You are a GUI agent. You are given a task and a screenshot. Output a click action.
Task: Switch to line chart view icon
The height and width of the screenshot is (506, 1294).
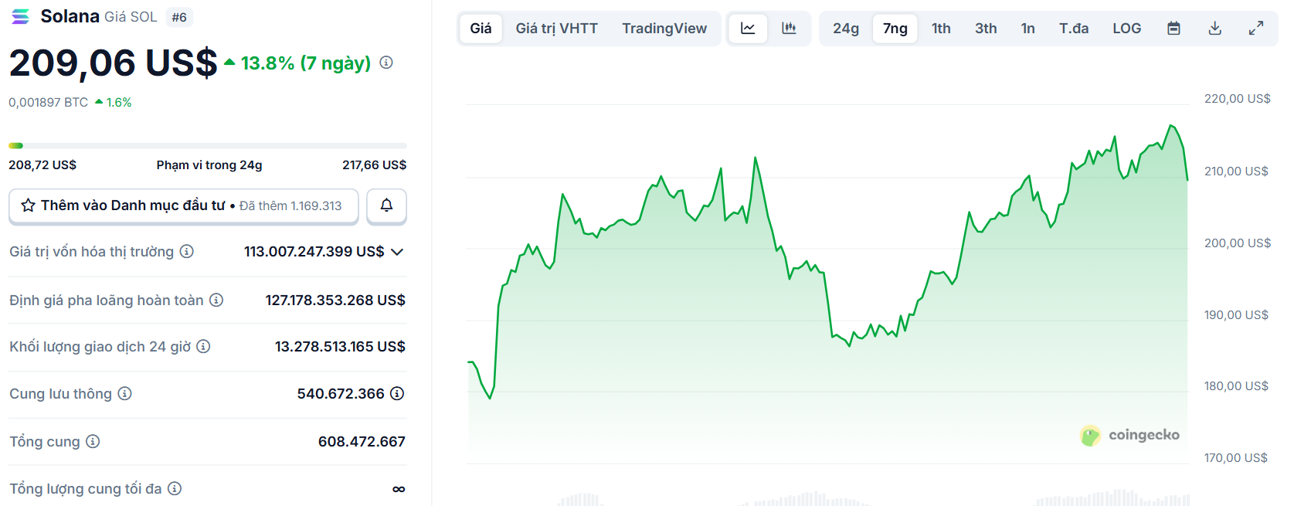[748, 29]
